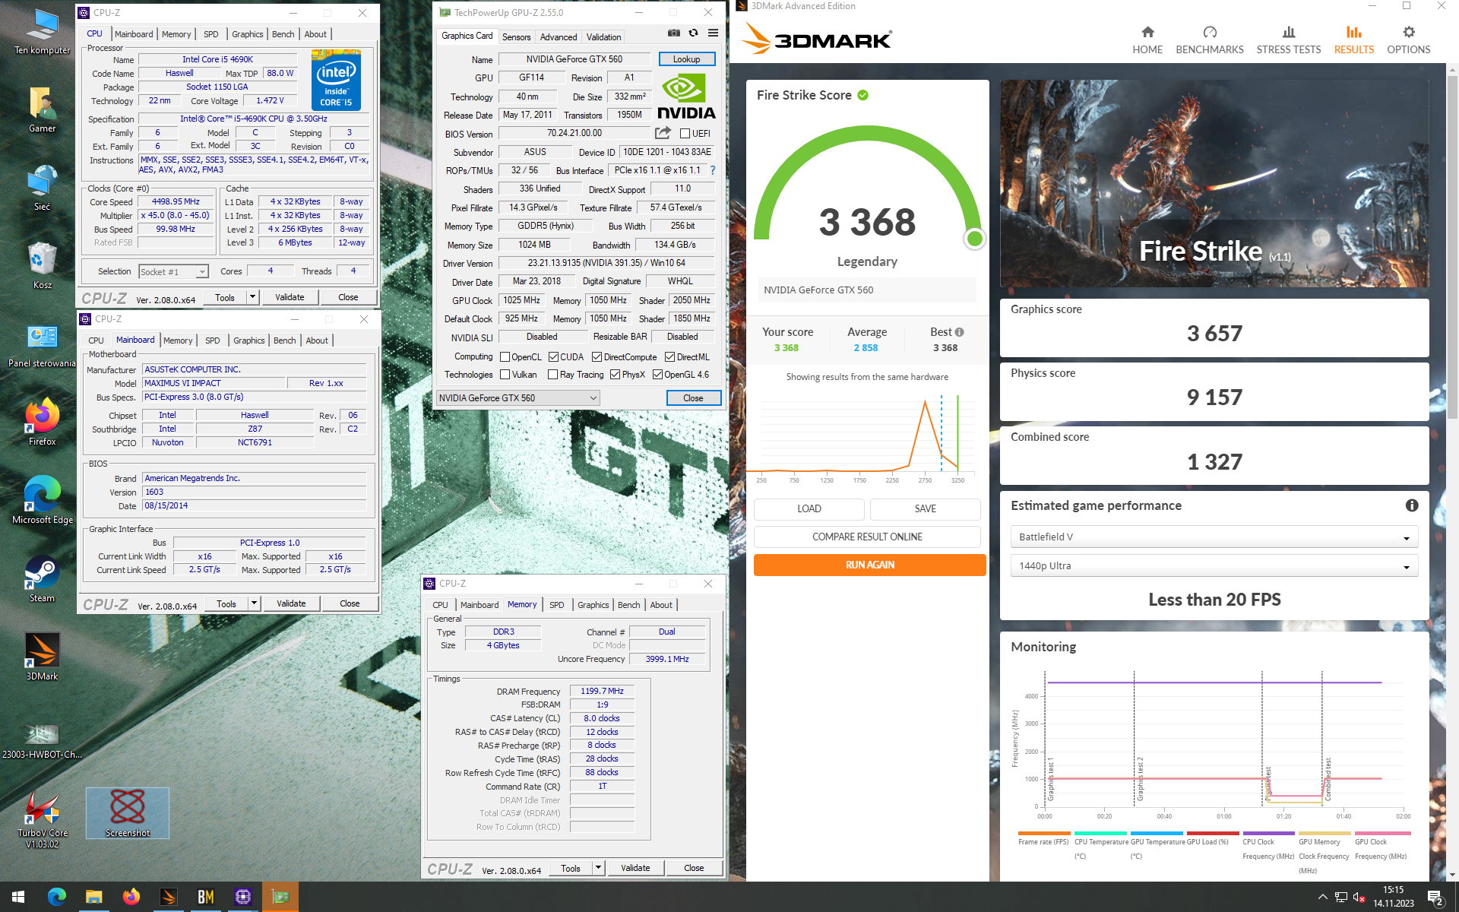This screenshot has height=912, width=1459.
Task: Open the Battlefield V game dropdown
Action: coord(1214,537)
